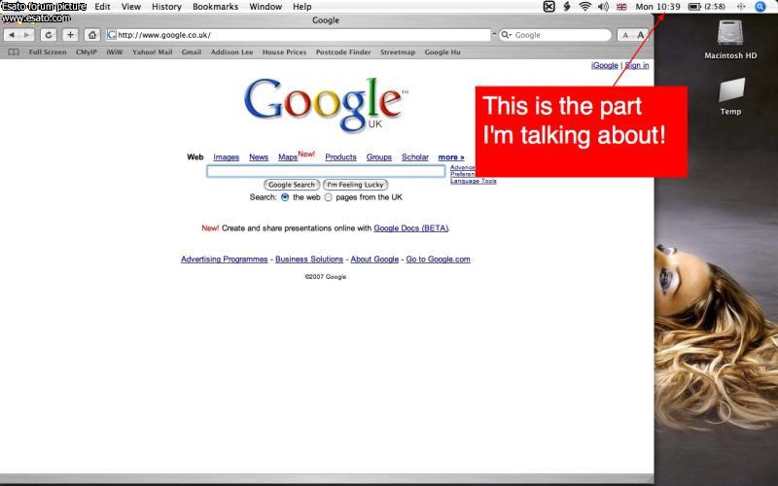Open the Language Tools link

474,181
